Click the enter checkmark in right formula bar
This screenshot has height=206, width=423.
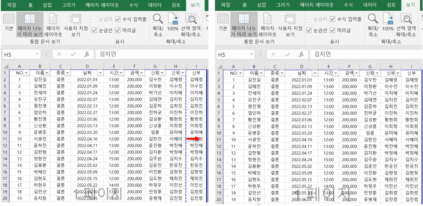click(x=288, y=54)
